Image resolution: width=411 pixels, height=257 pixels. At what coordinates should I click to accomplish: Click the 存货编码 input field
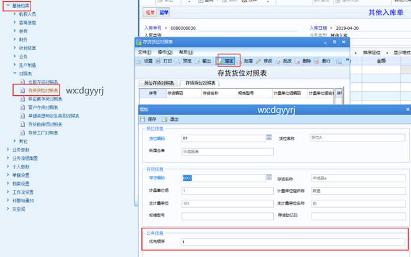(223, 178)
